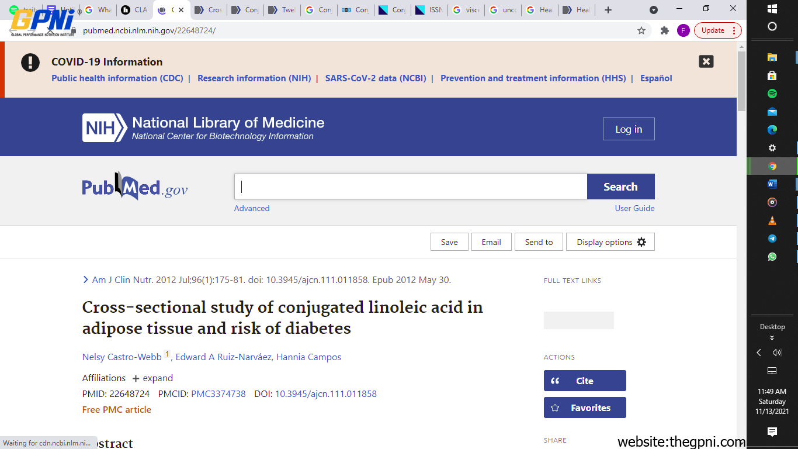The height and width of the screenshot is (449, 798).
Task: Expand the author Affiliations section
Action: [152, 378]
